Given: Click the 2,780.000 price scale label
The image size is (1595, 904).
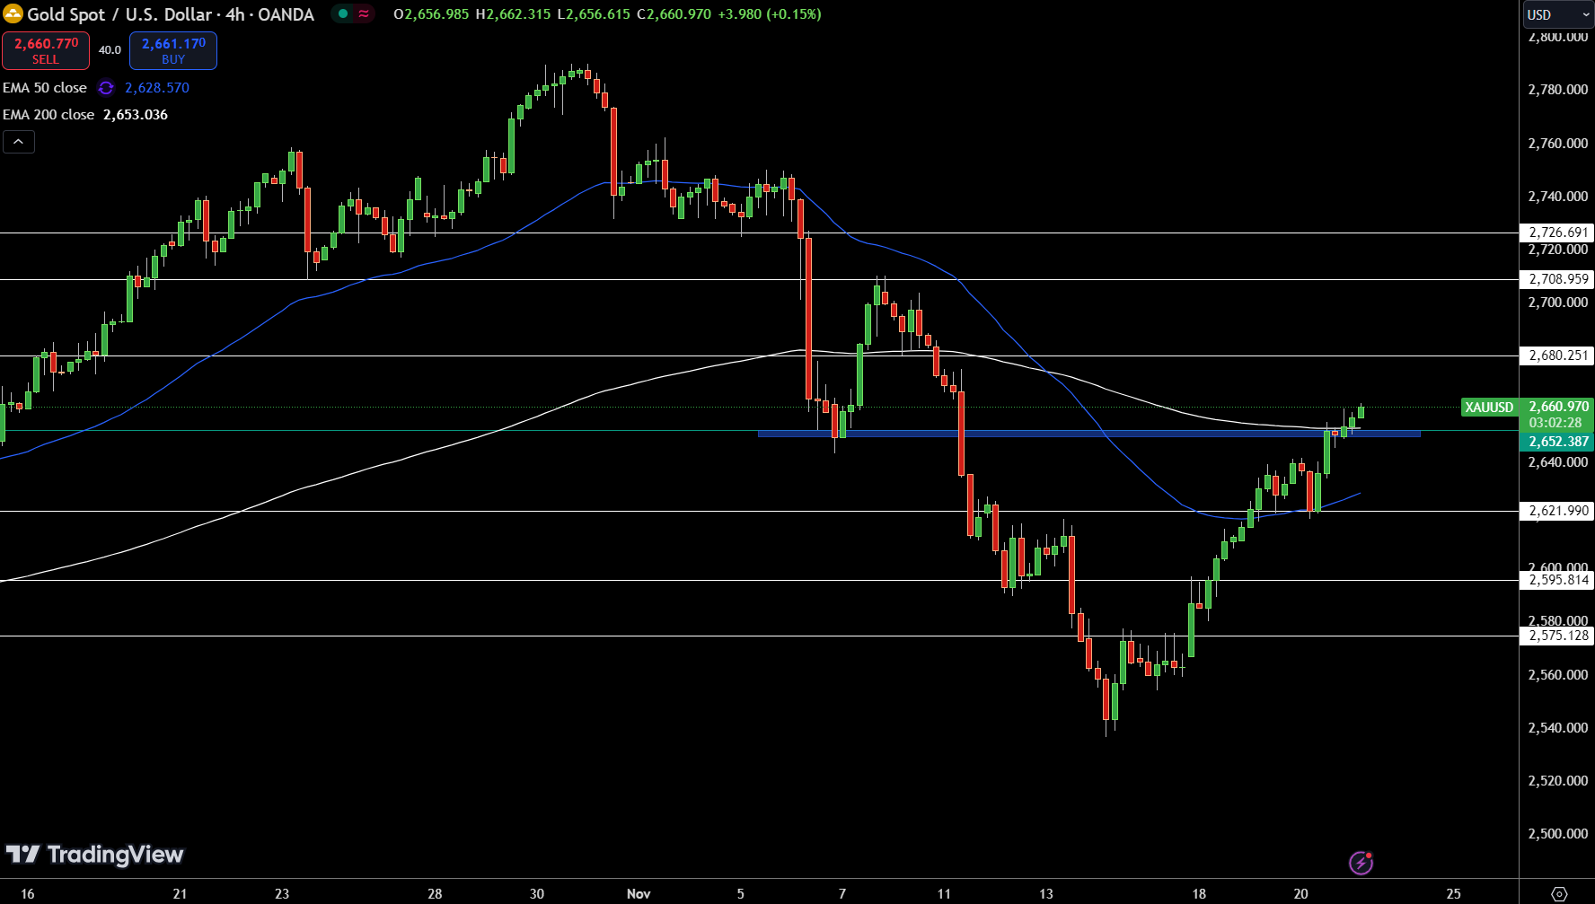Looking at the screenshot, I should [1558, 90].
